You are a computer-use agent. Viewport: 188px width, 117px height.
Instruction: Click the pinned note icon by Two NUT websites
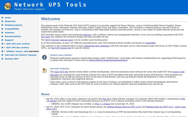[45, 70]
